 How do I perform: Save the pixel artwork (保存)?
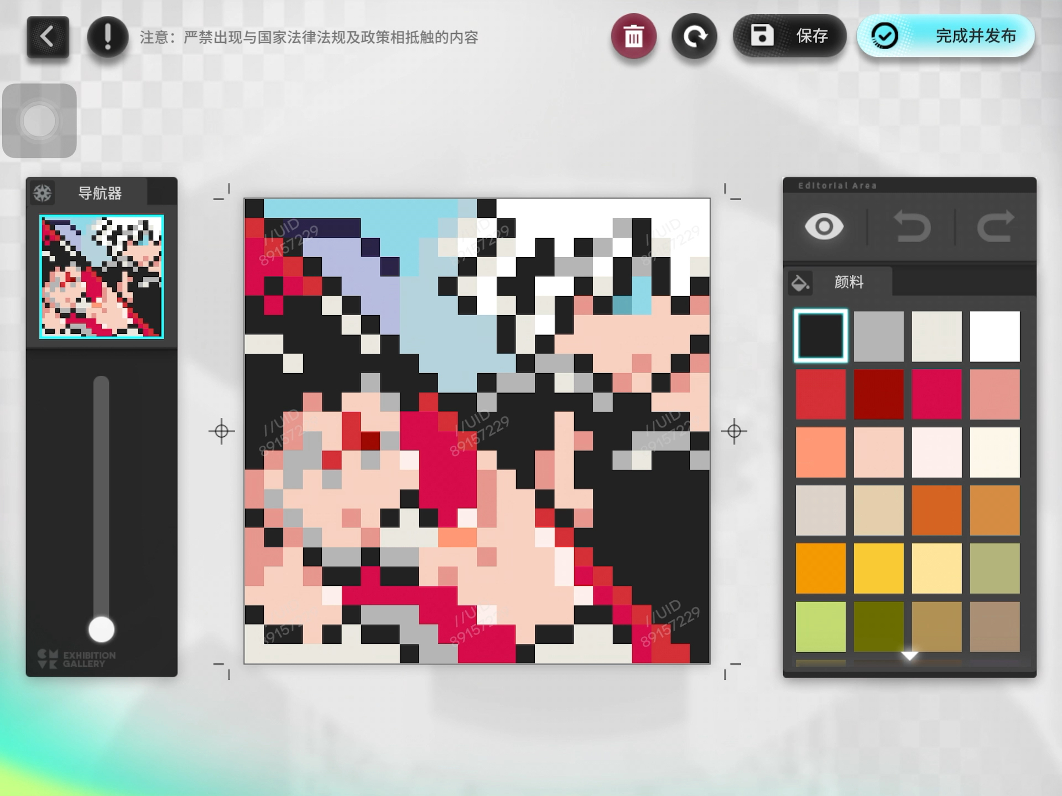coord(789,36)
